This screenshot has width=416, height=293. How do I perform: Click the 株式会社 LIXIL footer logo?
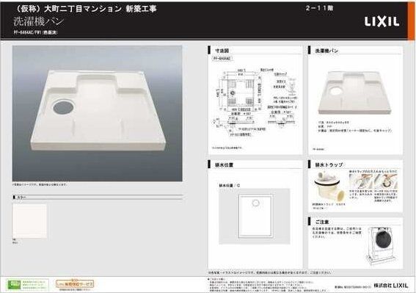click(391, 286)
